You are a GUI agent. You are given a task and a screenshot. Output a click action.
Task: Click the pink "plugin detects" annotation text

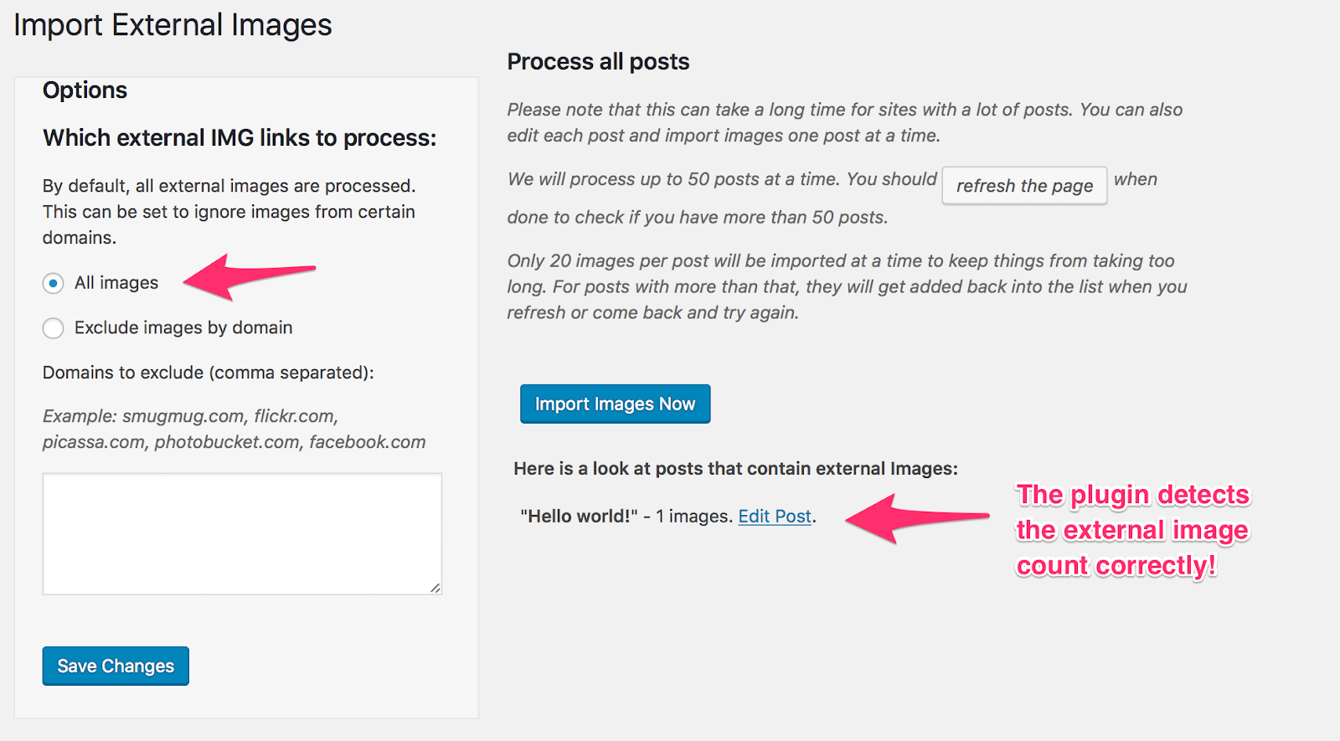coord(1132,530)
